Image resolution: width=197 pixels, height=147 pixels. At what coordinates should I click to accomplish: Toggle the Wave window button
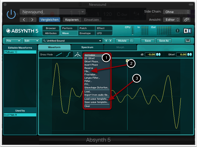(69, 33)
